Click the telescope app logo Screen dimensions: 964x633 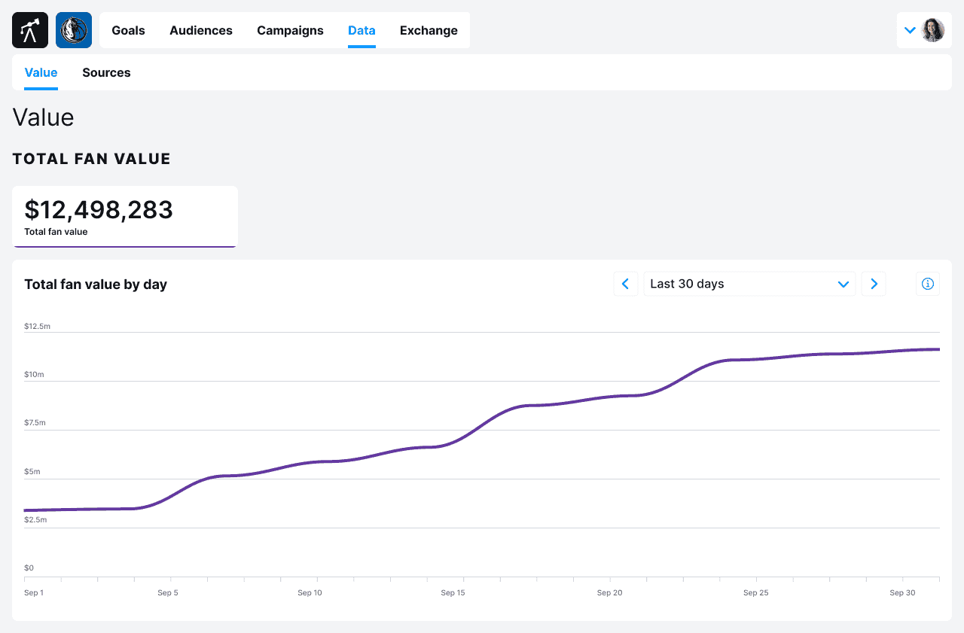[x=30, y=30]
